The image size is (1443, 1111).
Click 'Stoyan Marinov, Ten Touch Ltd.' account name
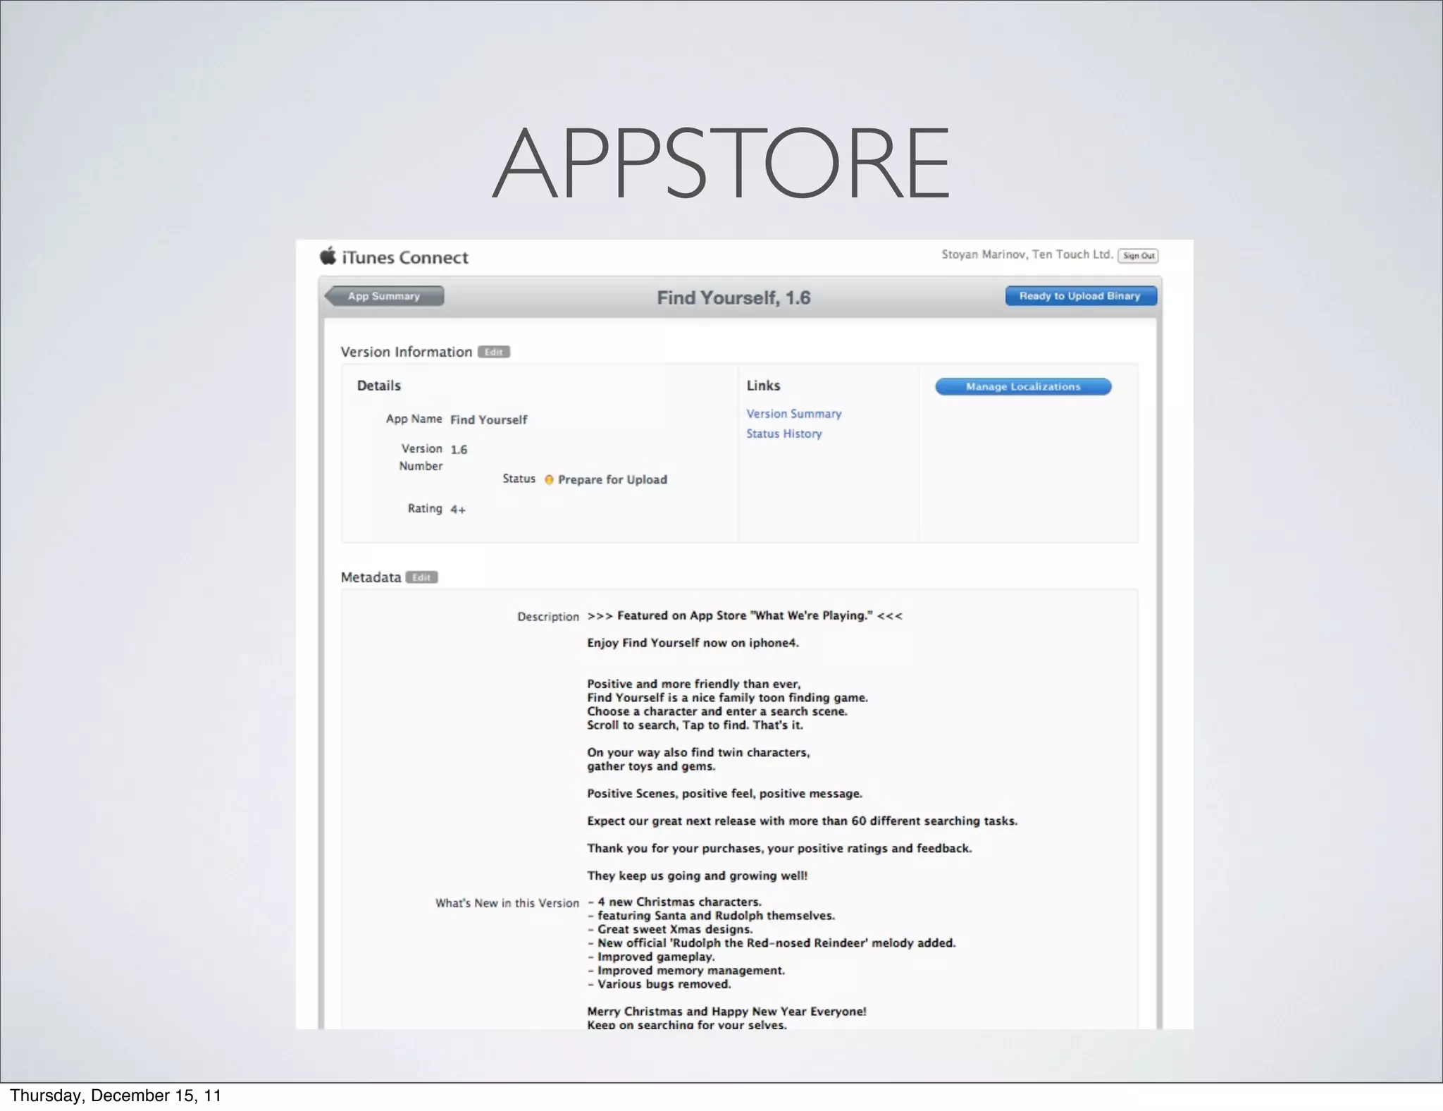1027,254
